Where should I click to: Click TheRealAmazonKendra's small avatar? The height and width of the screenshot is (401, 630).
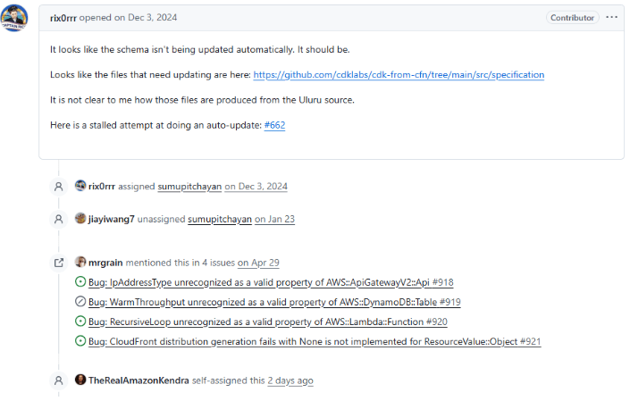(x=80, y=380)
